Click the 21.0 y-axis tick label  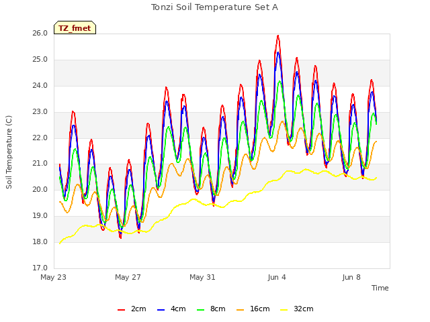coord(40,164)
